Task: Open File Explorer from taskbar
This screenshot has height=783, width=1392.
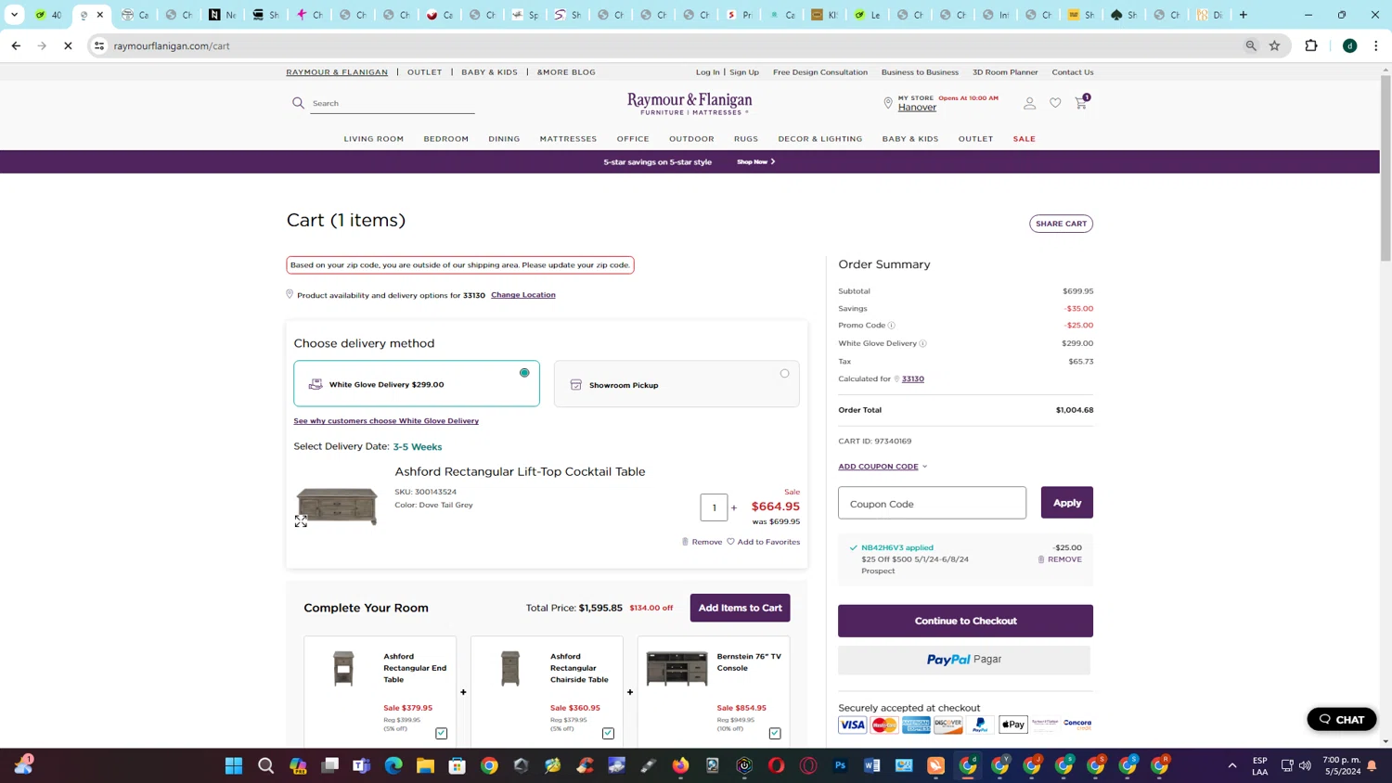Action: tap(425, 765)
